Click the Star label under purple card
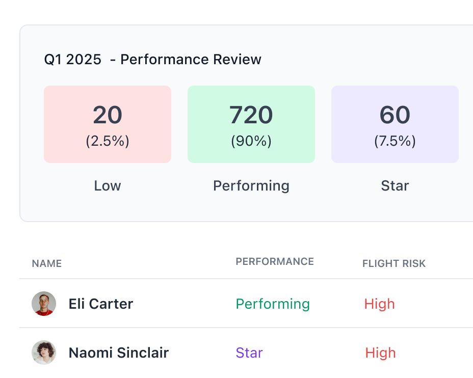This screenshot has height=378, width=473. 395,185
